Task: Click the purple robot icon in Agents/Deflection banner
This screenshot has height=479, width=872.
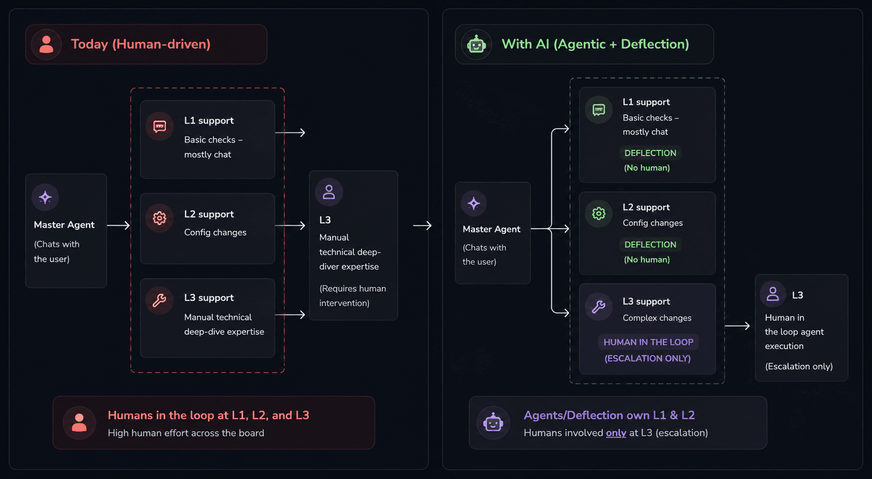Action: (x=493, y=423)
